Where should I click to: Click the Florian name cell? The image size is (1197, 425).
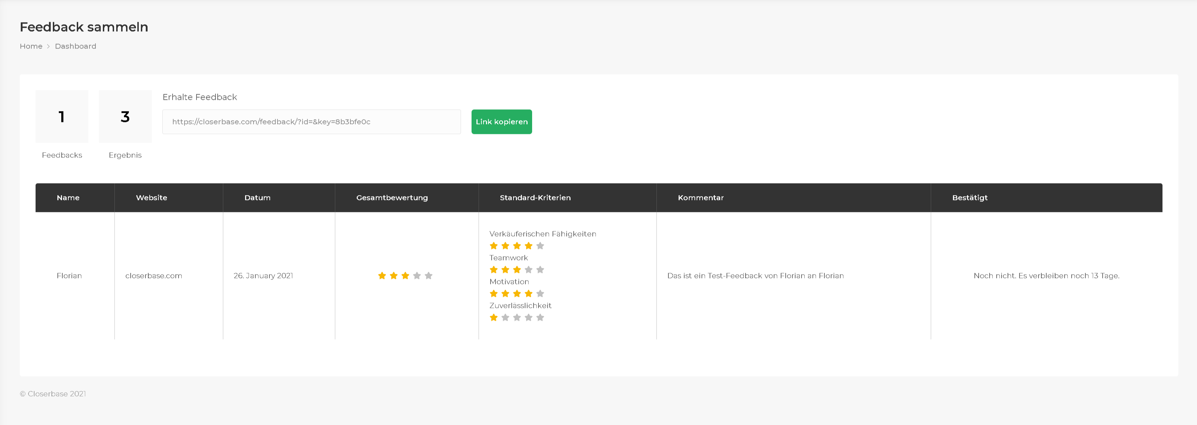[x=69, y=275]
